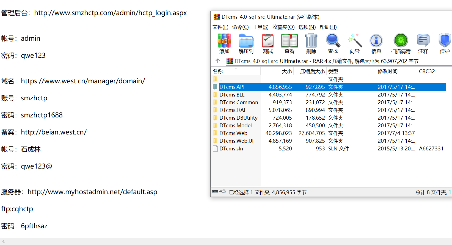The image size is (452, 245).
Task: Open the 帮助(H) menu
Action: pyautogui.click(x=328, y=27)
